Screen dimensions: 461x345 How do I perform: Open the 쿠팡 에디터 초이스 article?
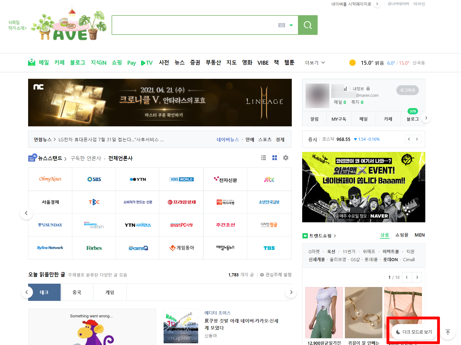pyautogui.click(x=241, y=324)
